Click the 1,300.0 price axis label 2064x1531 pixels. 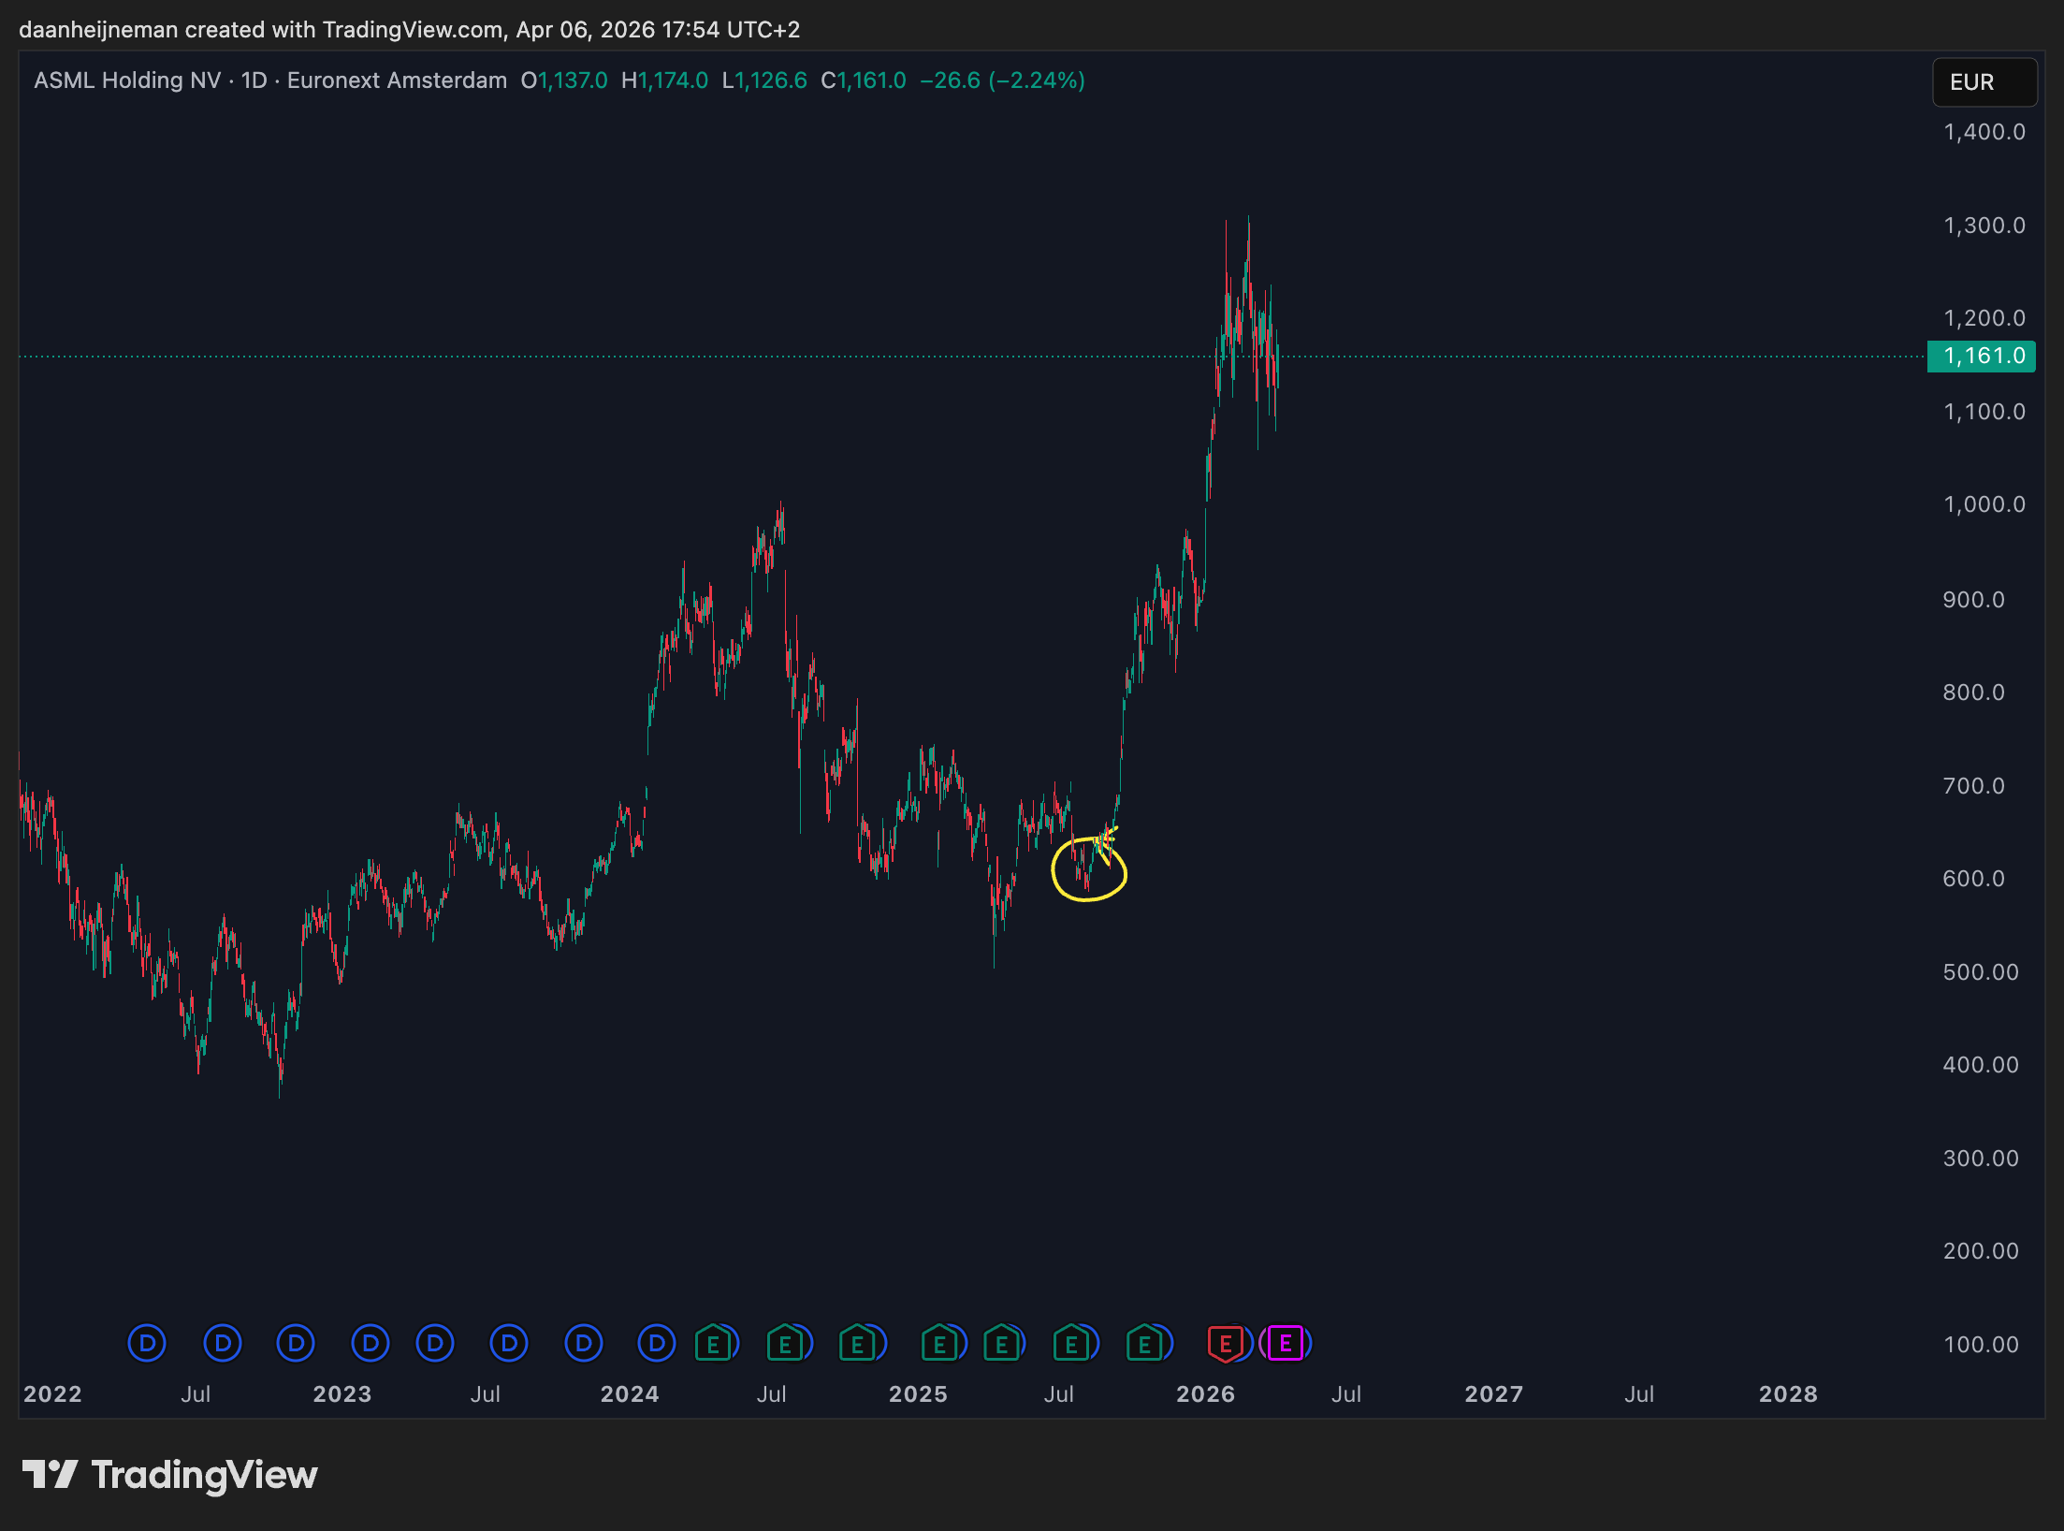[x=1984, y=226]
